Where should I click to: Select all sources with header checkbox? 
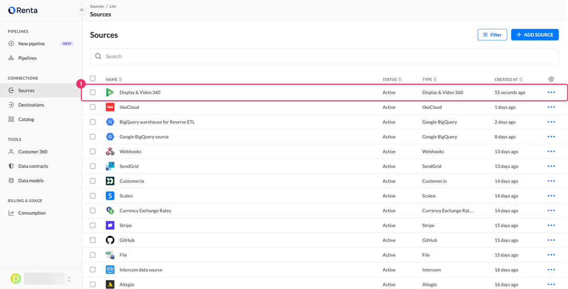point(93,78)
